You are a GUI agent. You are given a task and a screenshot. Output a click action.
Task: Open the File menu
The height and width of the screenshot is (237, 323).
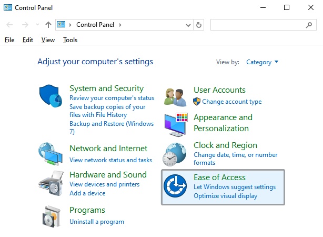(9, 40)
